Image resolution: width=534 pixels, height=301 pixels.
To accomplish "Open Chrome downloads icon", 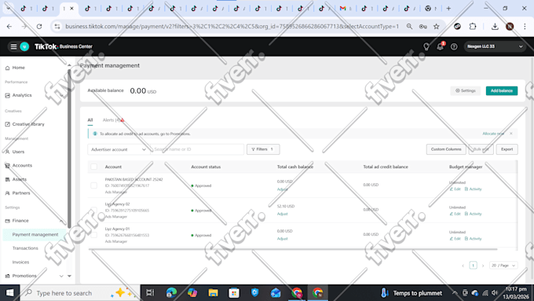I will coord(495,26).
